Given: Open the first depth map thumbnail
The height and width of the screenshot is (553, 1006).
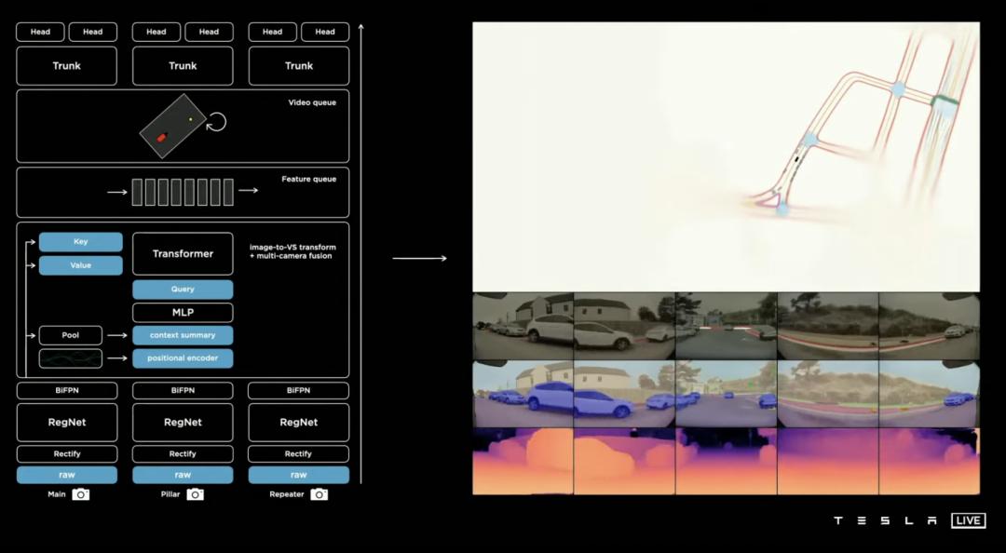Looking at the screenshot, I should point(523,461).
